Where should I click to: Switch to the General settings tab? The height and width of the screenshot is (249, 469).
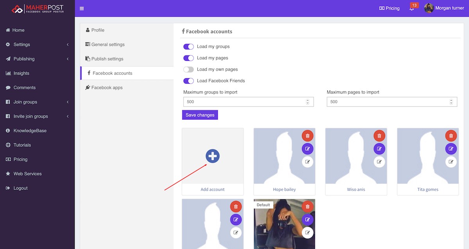click(127, 45)
